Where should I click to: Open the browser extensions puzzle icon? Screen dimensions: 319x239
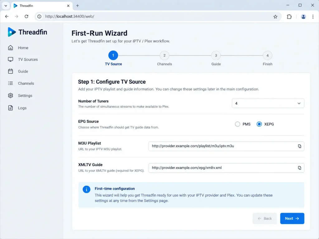coord(289,17)
